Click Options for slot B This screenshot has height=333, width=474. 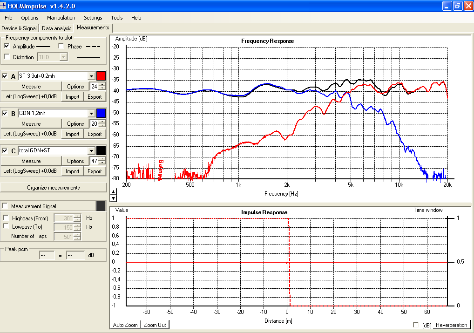[x=75, y=124]
